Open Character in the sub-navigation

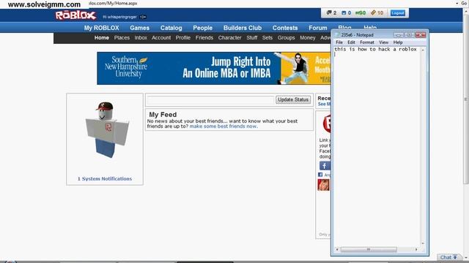click(x=229, y=38)
